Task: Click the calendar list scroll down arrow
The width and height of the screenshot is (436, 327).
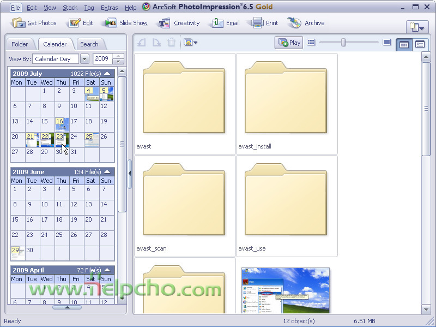Action: click(x=122, y=298)
